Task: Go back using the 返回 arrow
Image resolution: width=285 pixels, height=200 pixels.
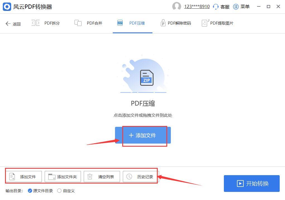Action: pos(13,24)
